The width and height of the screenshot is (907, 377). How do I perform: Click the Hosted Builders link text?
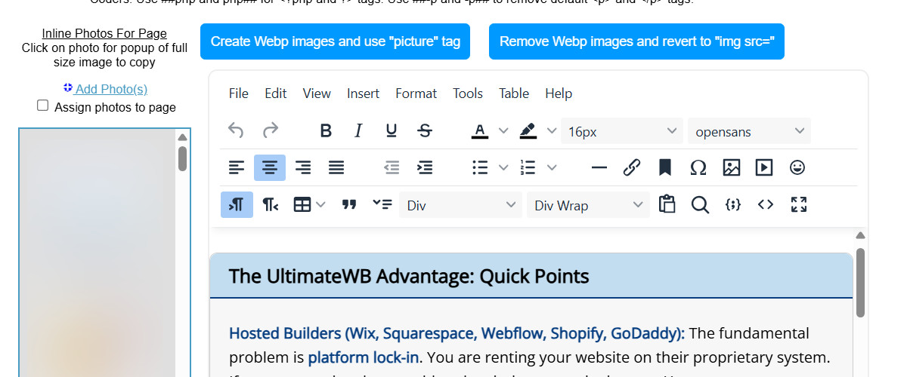click(457, 333)
